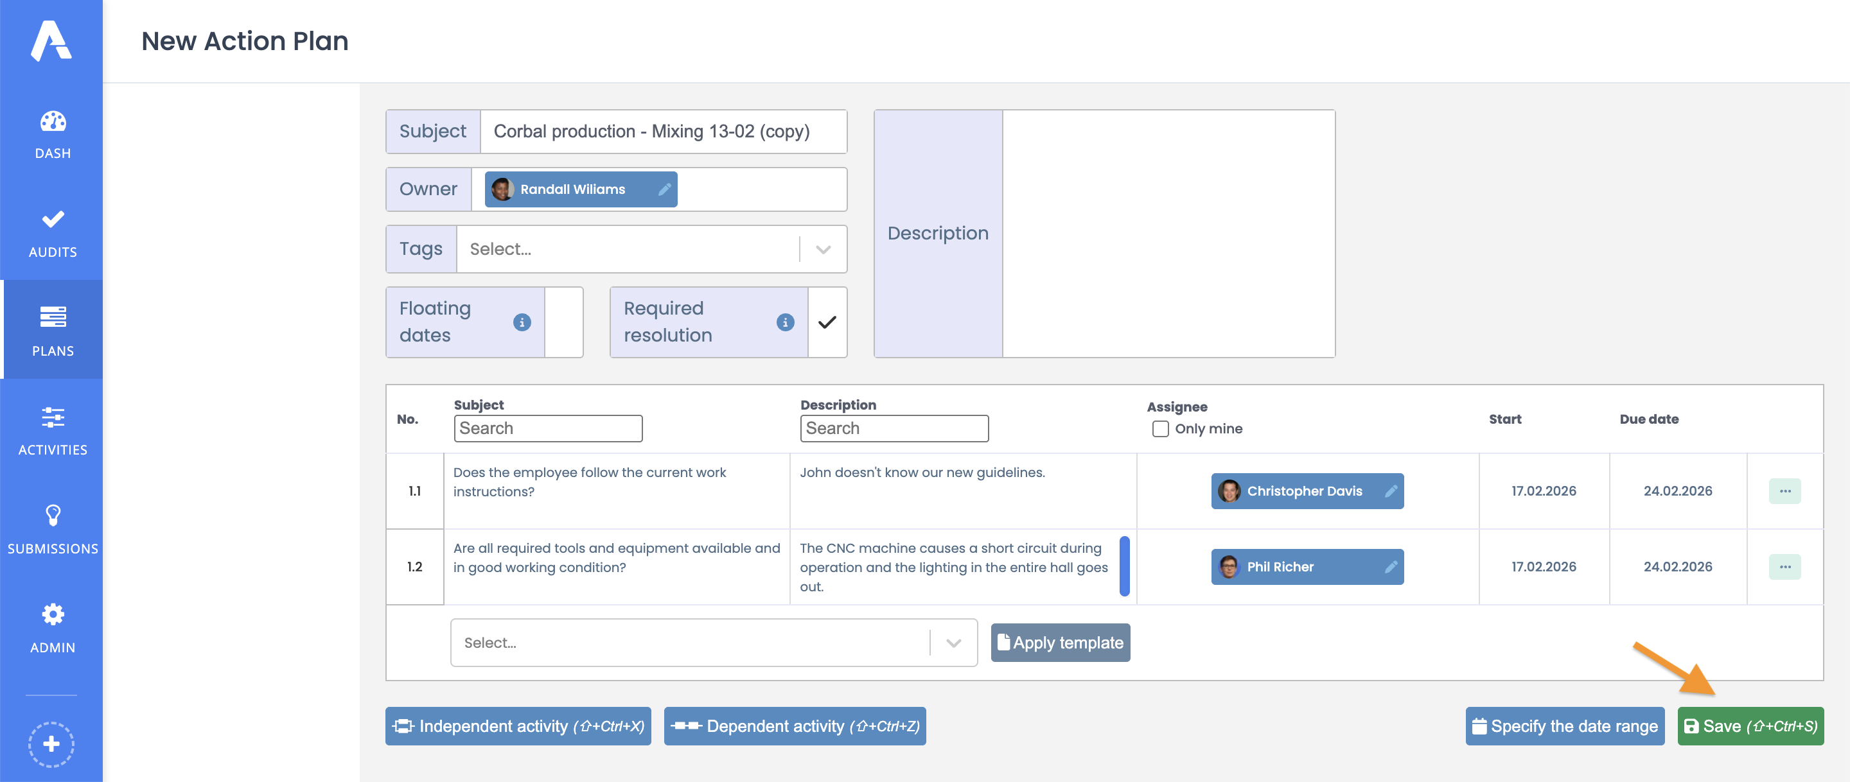Click the Required resolution info icon
1850x782 pixels.
pos(785,322)
